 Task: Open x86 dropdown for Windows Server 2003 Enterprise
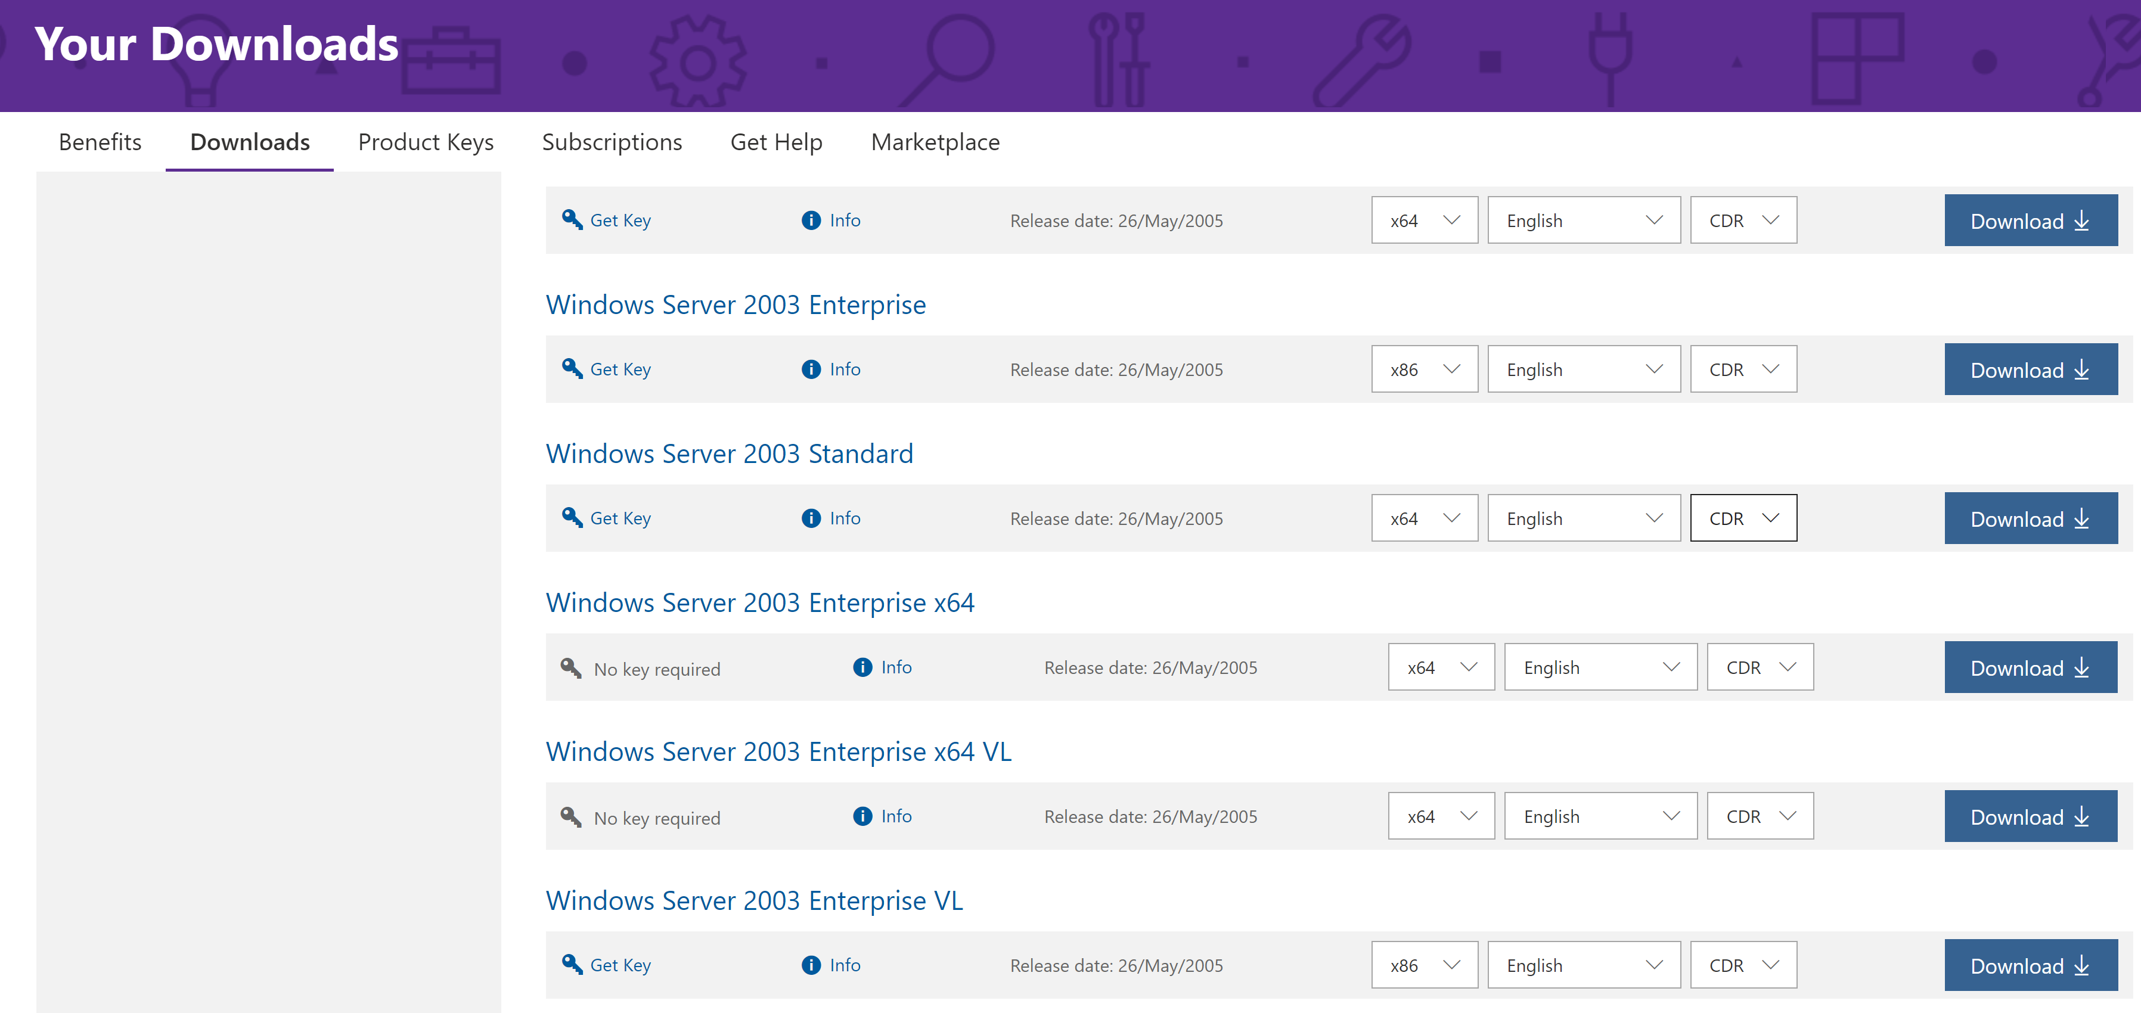[1425, 369]
